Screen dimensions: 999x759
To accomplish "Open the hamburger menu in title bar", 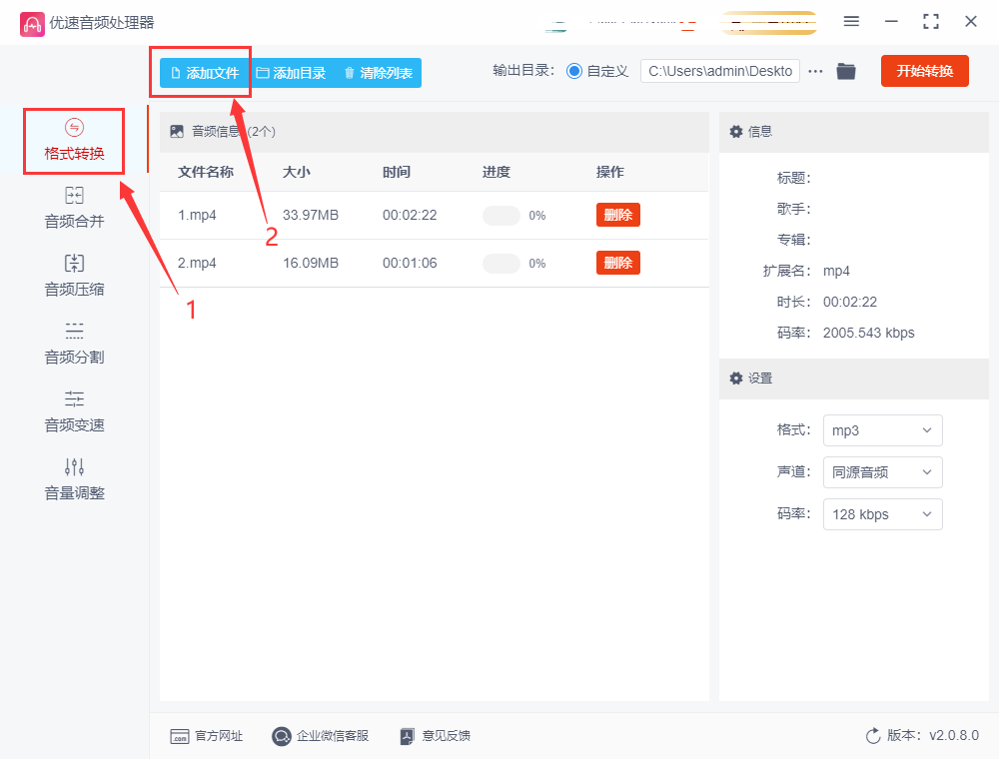I will pos(851,21).
